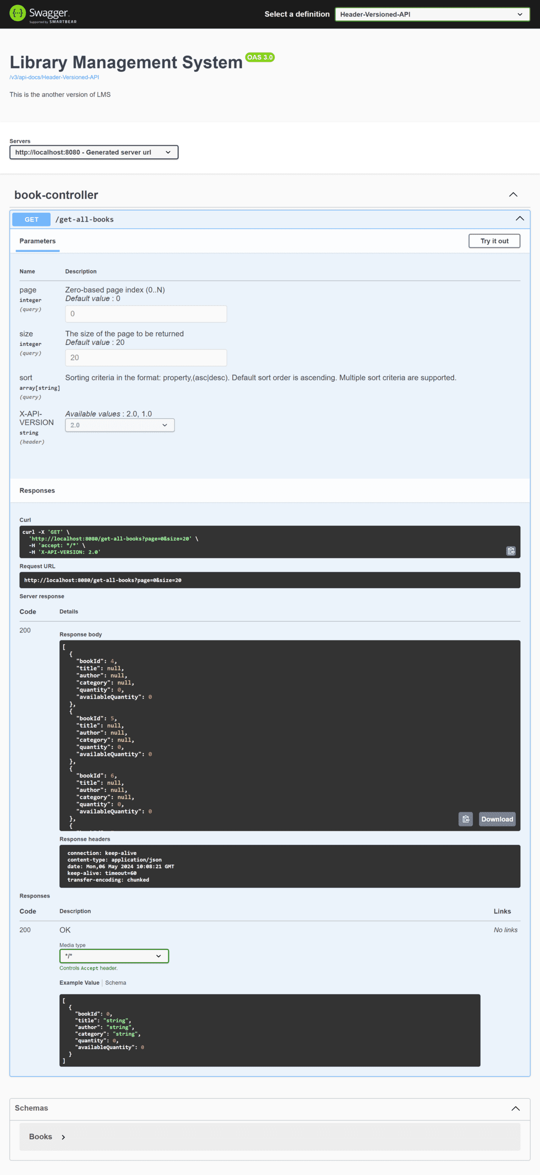Viewport: 540px width, 1175px height.
Task: Copy the response body to clipboard
Action: coord(465,819)
